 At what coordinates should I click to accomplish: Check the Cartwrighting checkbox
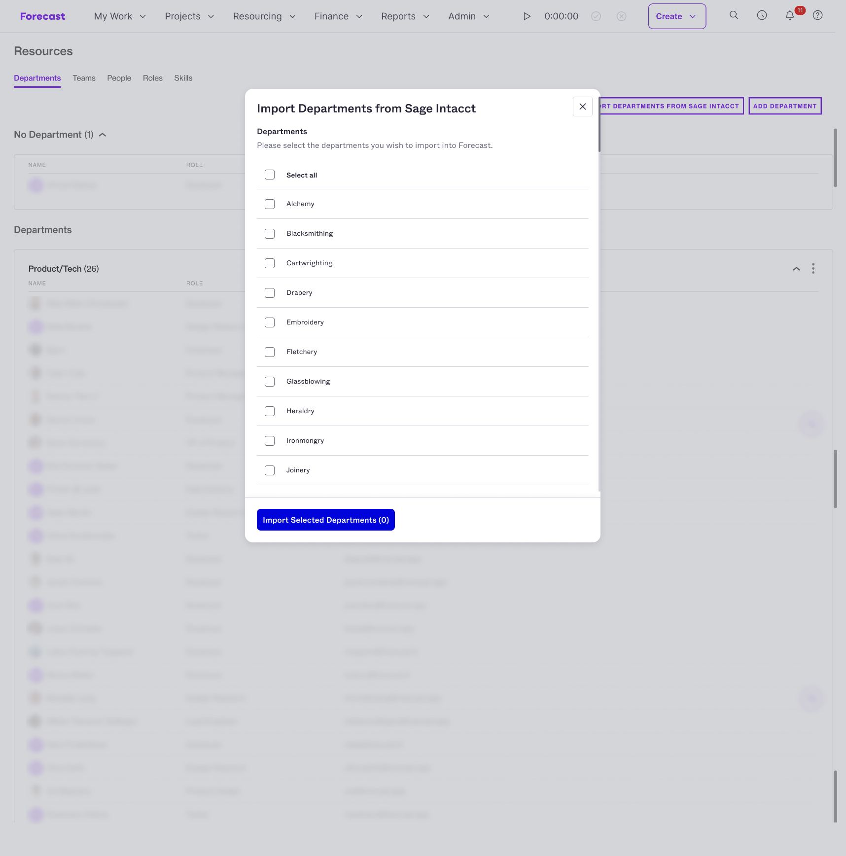pos(270,263)
